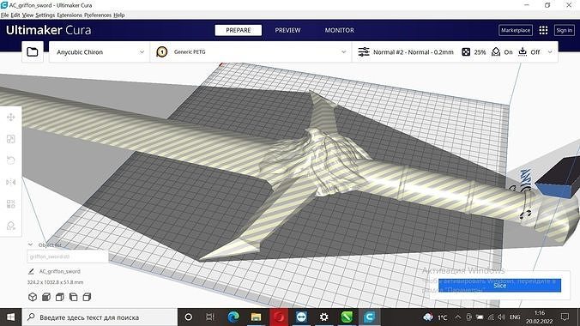Click the Cura icon in taskbar

coord(369,317)
